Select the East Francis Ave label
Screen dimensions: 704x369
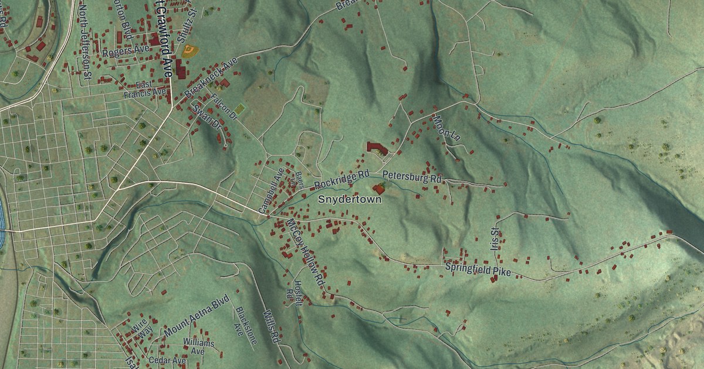coord(145,89)
